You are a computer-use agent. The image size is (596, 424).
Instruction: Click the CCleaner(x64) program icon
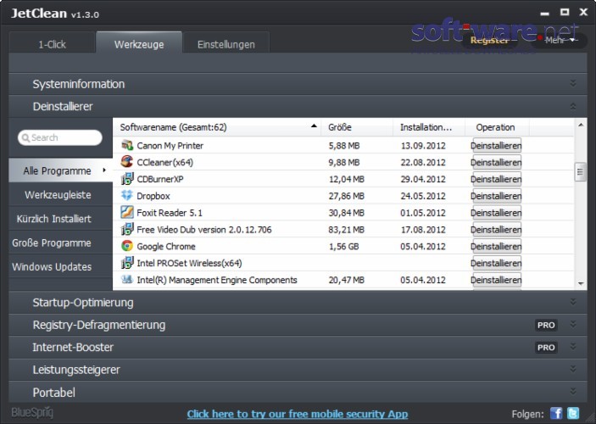point(127,162)
